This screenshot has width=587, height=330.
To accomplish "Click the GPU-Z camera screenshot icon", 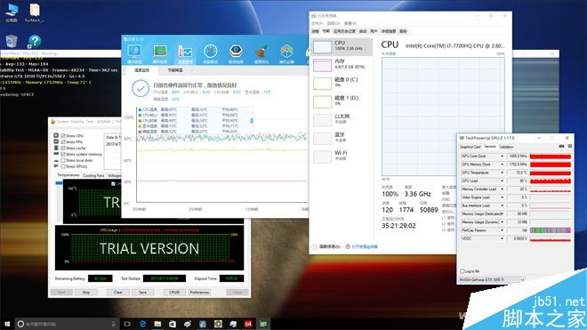I will pyautogui.click(x=561, y=147).
